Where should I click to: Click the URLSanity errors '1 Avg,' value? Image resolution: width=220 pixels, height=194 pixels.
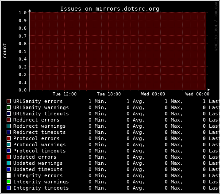(135, 101)
